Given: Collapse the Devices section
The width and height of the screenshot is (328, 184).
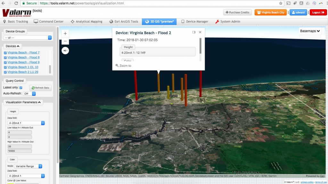Looking at the screenshot, I should tap(12, 46).
